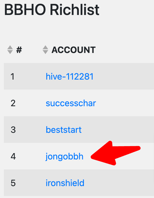
Task: Click the red arrow pointing at jongobbh
Action: pos(115,153)
